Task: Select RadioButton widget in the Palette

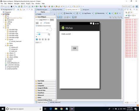Action: tap(39, 26)
